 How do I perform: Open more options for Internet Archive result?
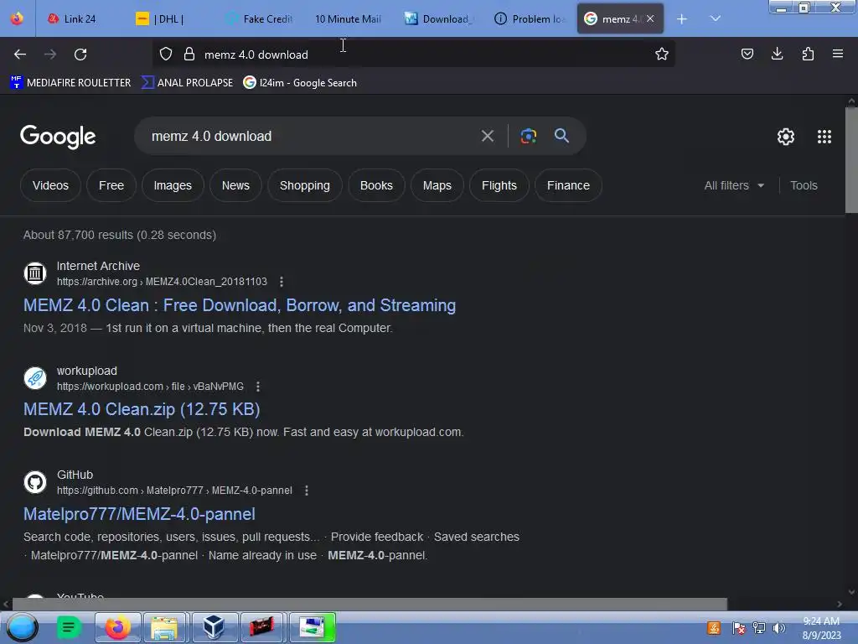coord(282,282)
